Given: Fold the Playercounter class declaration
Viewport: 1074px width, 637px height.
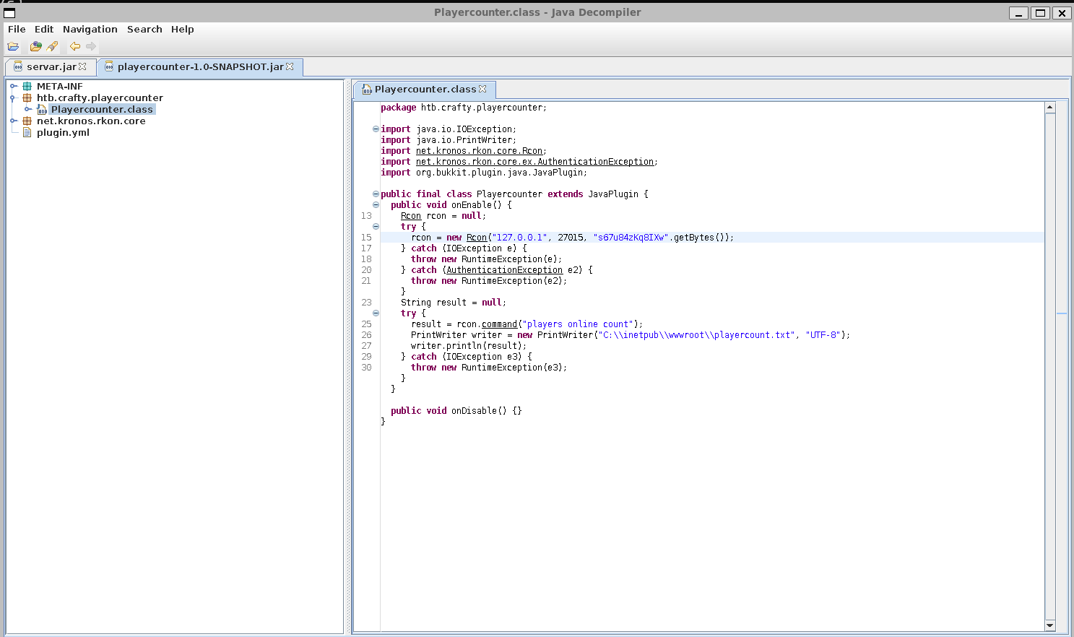Looking at the screenshot, I should (376, 194).
